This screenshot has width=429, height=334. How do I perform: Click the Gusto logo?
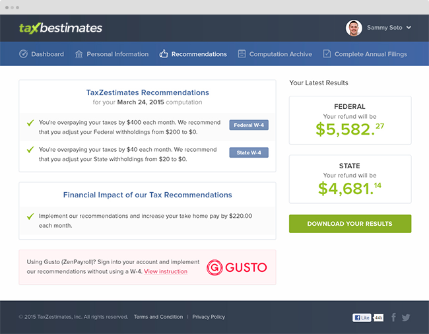[237, 267]
